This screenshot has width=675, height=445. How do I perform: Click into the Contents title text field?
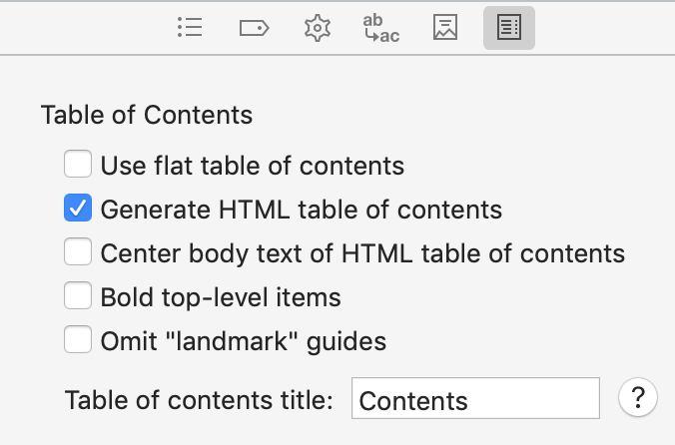tap(475, 398)
